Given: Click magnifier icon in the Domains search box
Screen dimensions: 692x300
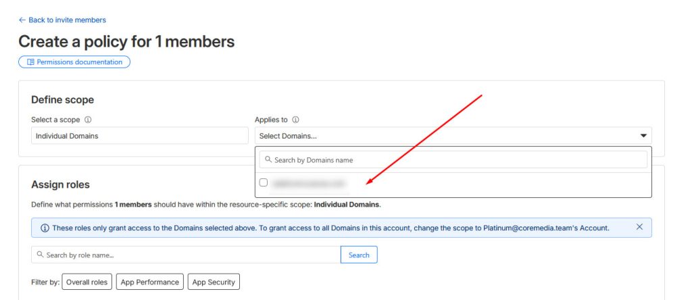Looking at the screenshot, I should click(x=268, y=160).
